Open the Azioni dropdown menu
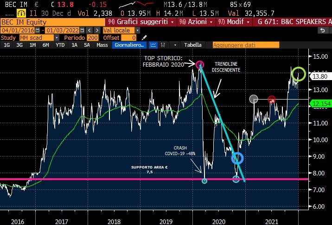Image resolution: width=332 pixels, height=225 pixels. click(x=196, y=22)
